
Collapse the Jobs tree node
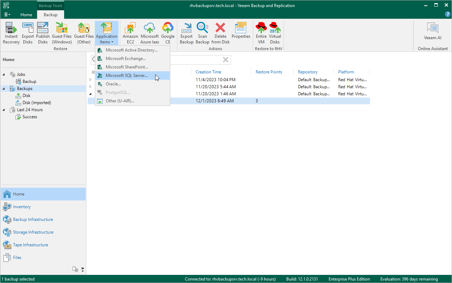(4, 74)
